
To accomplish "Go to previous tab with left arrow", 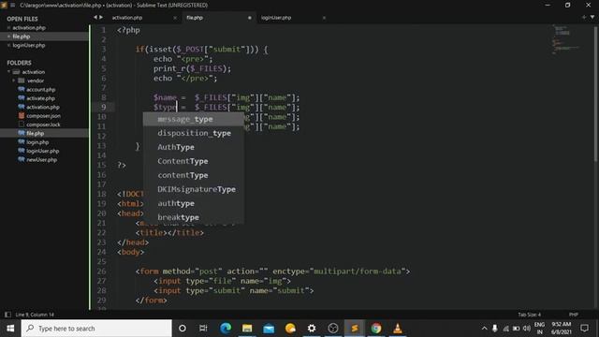I will pyautogui.click(x=95, y=17).
